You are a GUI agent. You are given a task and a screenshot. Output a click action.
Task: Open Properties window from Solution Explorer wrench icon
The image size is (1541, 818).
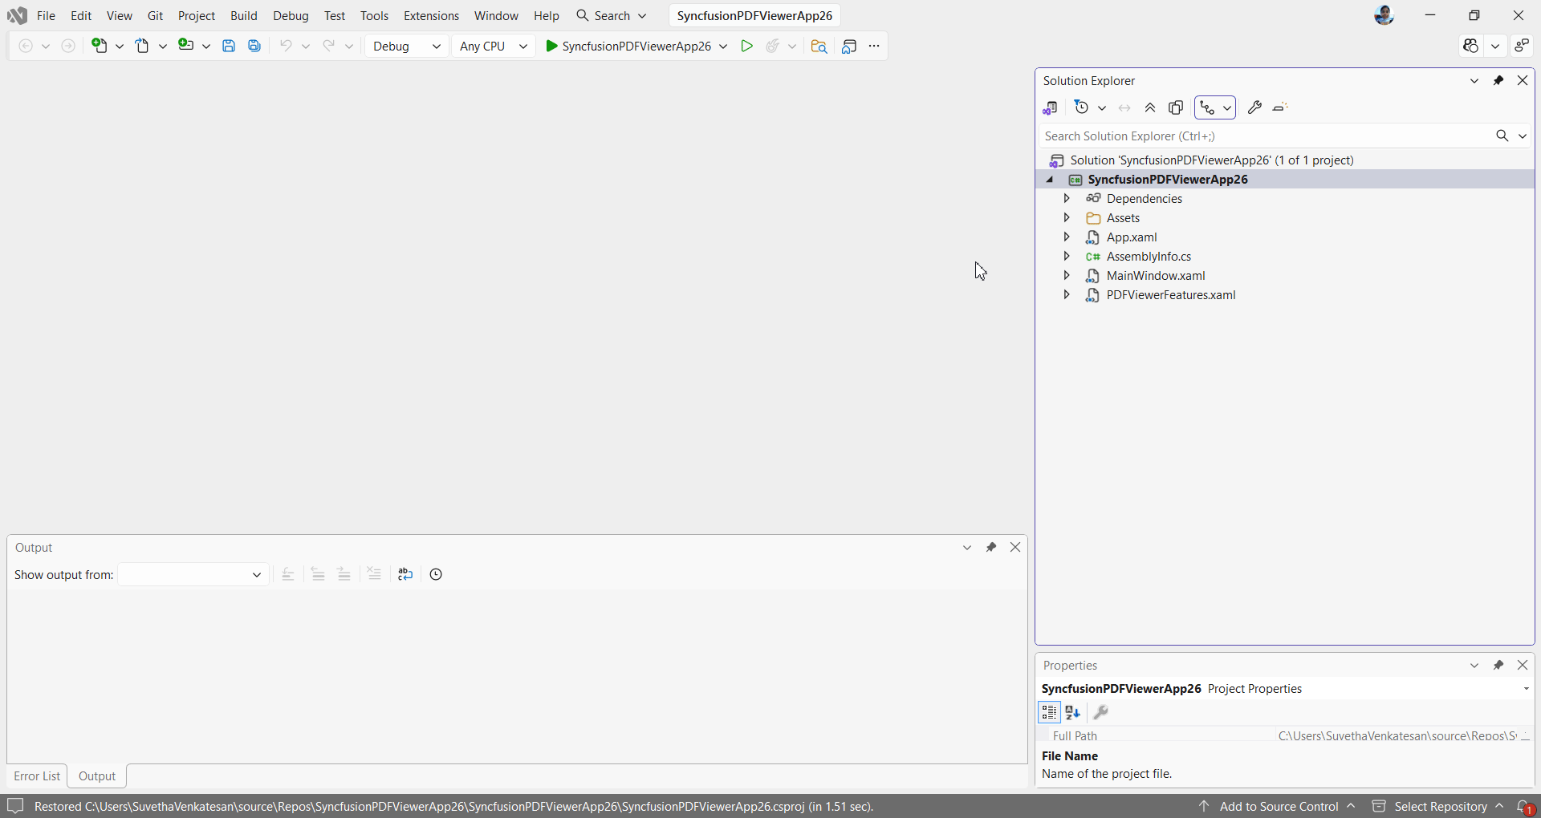[x=1254, y=107]
